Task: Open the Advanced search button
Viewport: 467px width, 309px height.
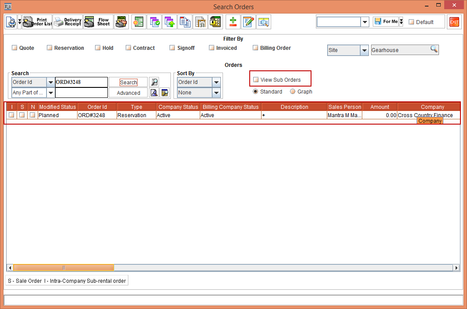Action: coord(128,93)
